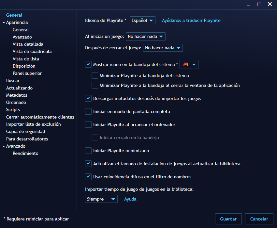
Task: Open the "Después de cerrar el juego" dropdown
Action: [163, 48]
